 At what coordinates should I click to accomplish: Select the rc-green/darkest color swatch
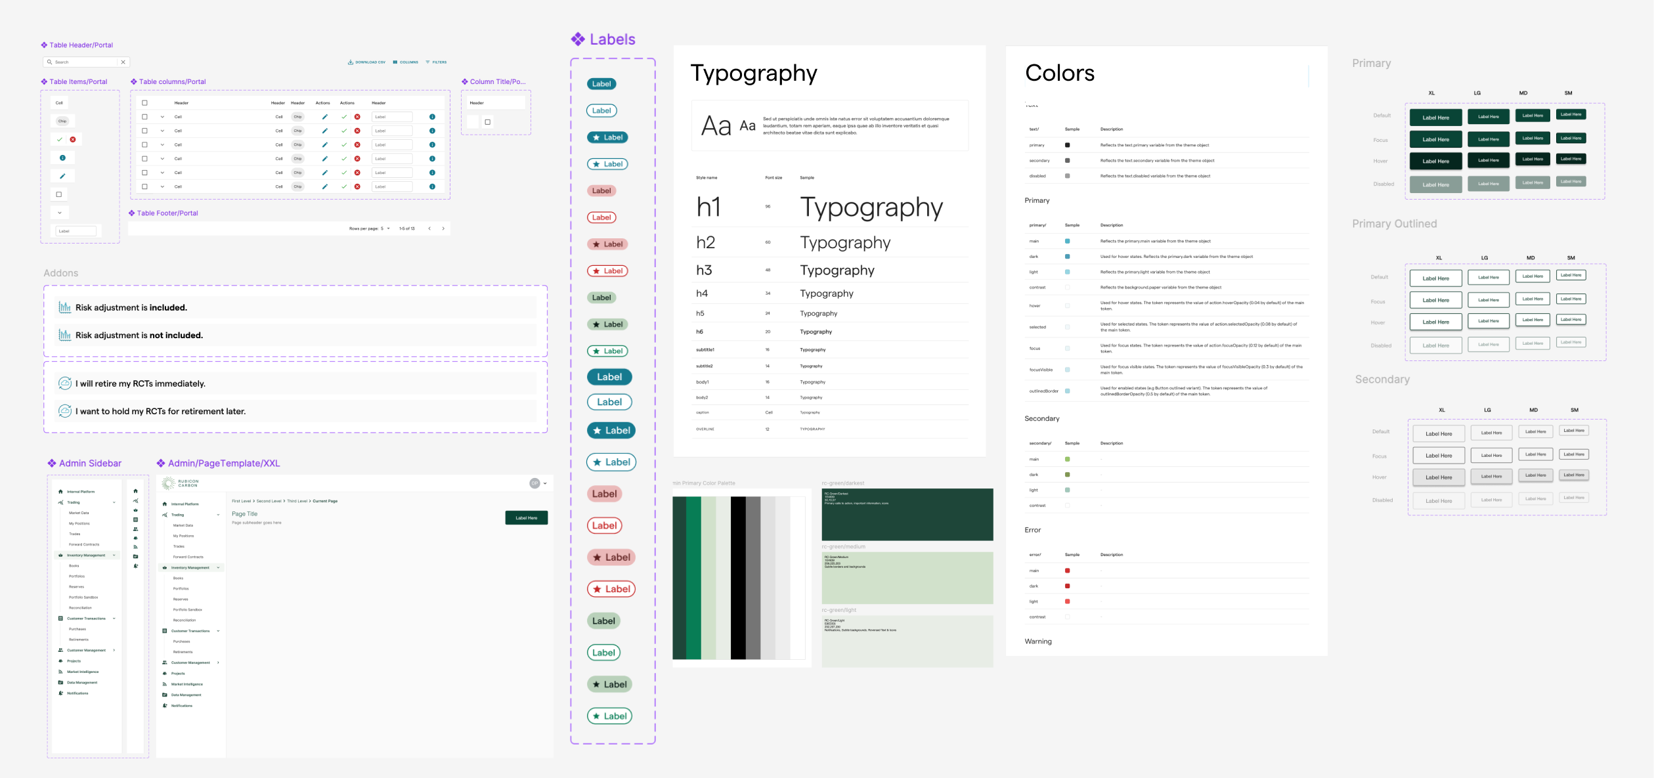point(906,515)
